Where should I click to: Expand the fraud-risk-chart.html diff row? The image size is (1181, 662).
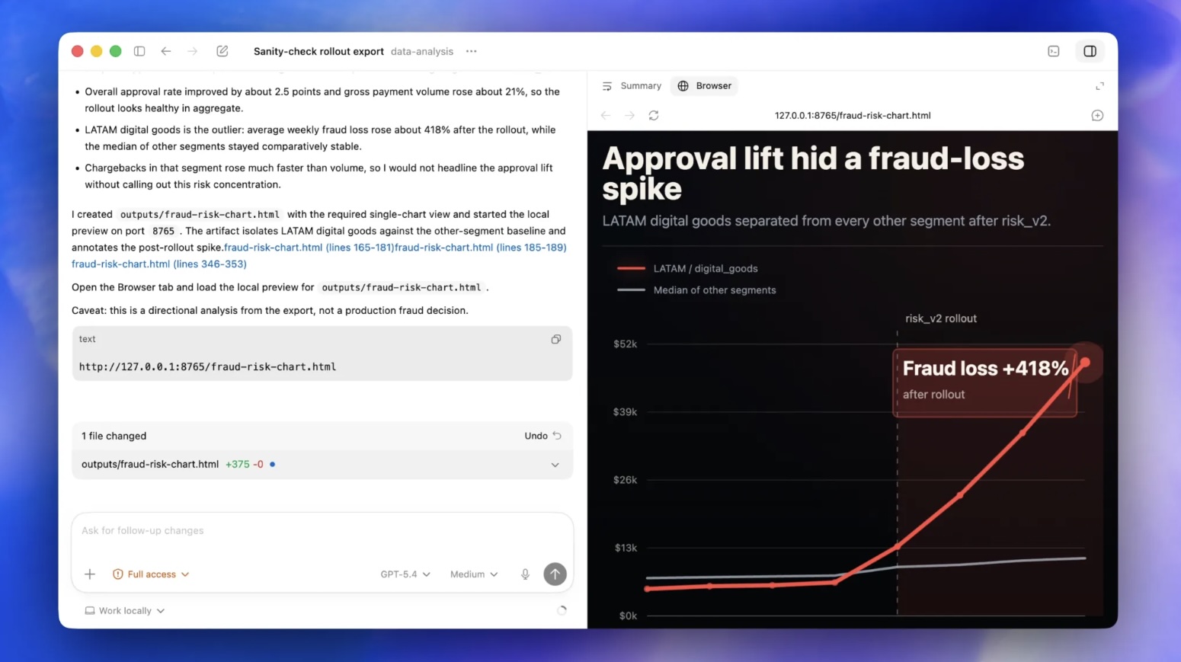[555, 465]
